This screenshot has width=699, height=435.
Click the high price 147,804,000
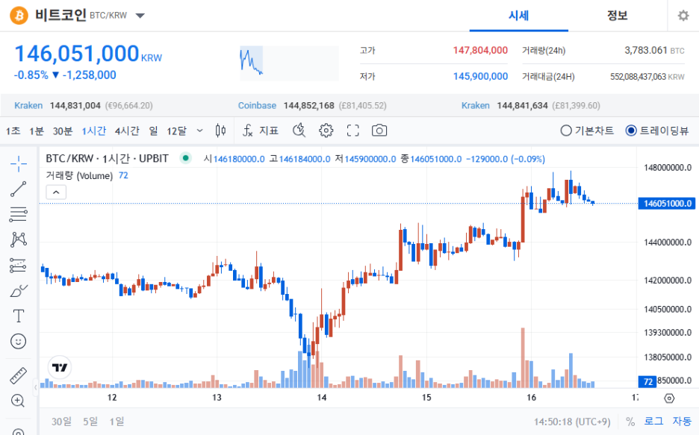(481, 50)
